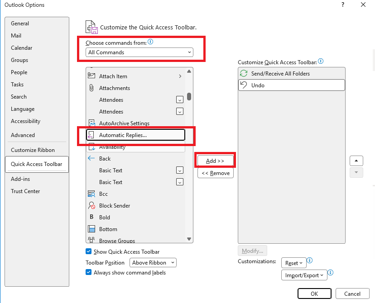The height and width of the screenshot is (303, 375).
Task: Click the Automatic Replies icon
Action: (91, 135)
